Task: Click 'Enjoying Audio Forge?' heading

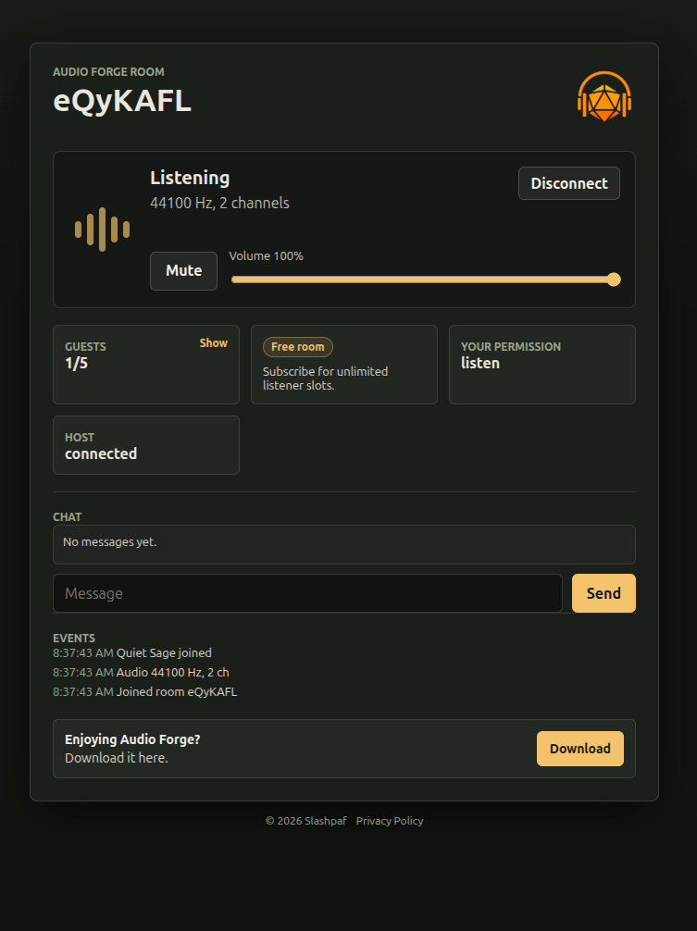Action: [132, 739]
